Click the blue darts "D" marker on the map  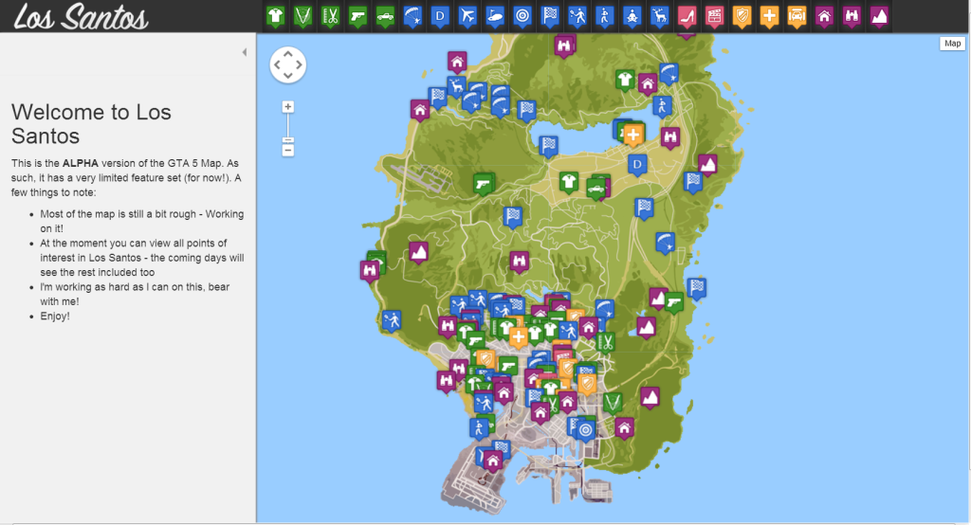[637, 165]
